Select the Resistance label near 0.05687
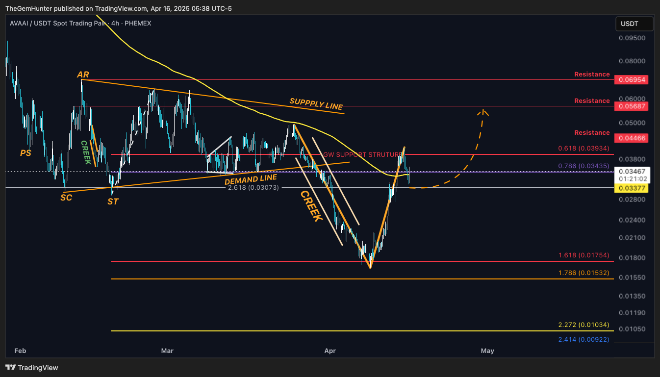The width and height of the screenshot is (660, 377). click(592, 101)
